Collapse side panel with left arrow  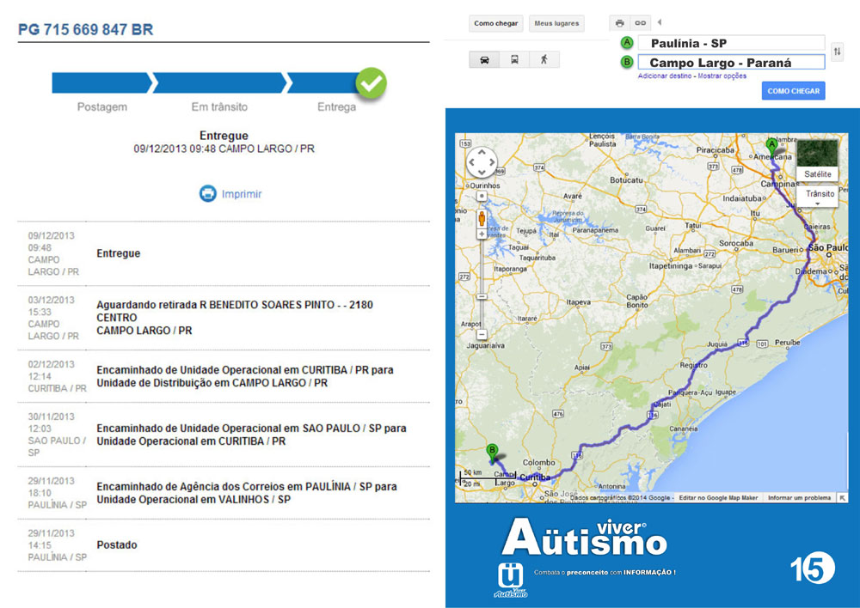pos(660,22)
